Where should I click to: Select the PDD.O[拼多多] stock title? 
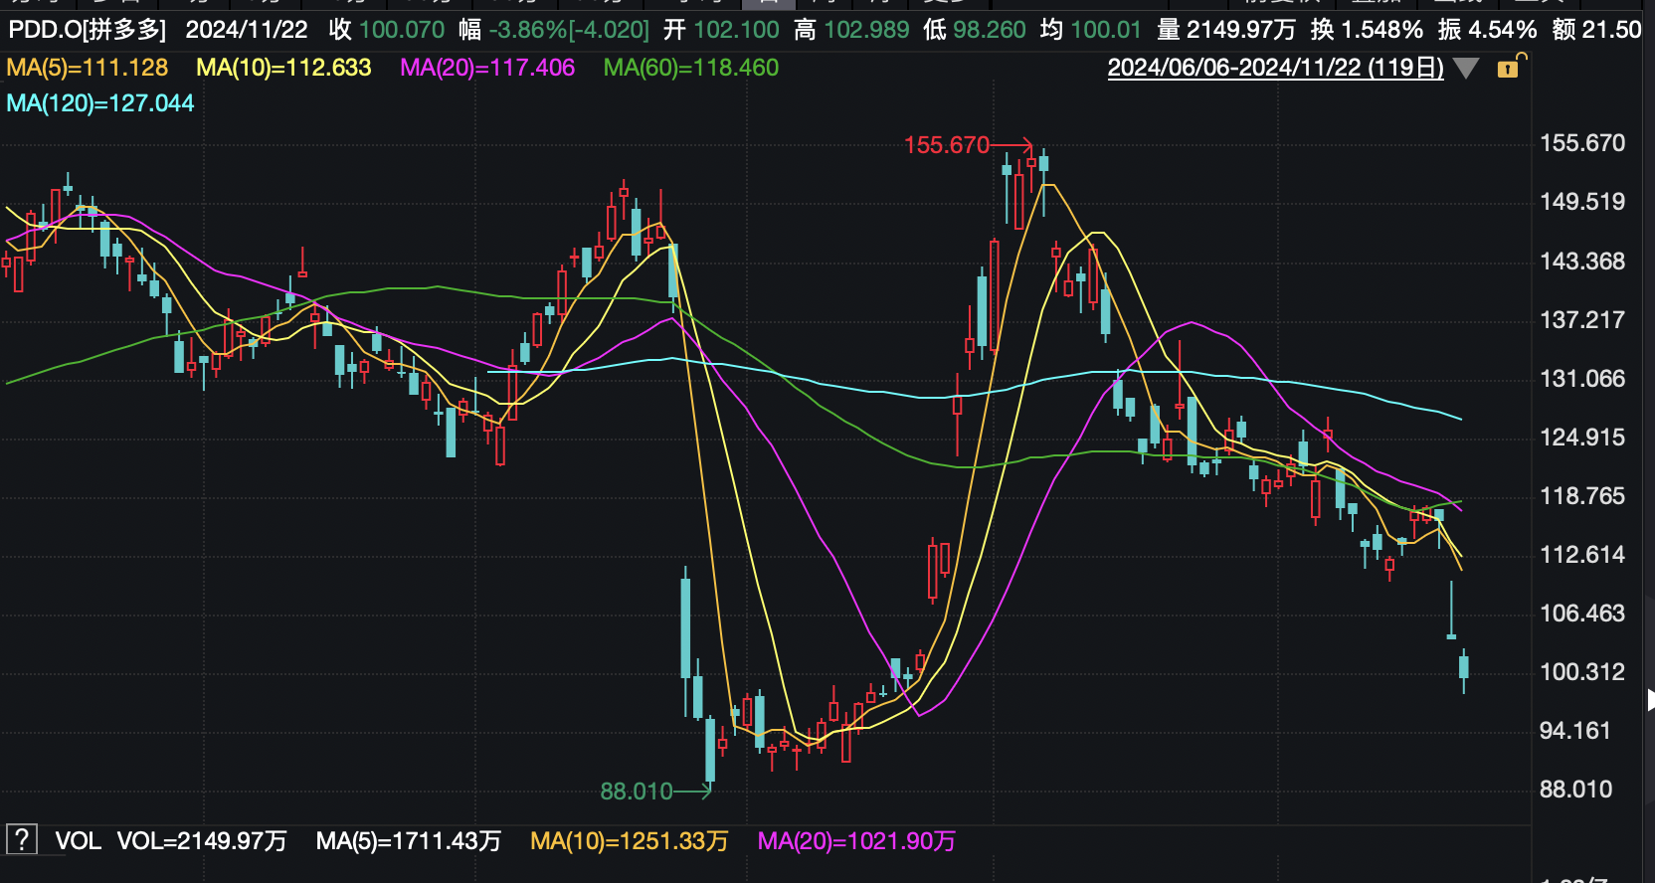(88, 30)
